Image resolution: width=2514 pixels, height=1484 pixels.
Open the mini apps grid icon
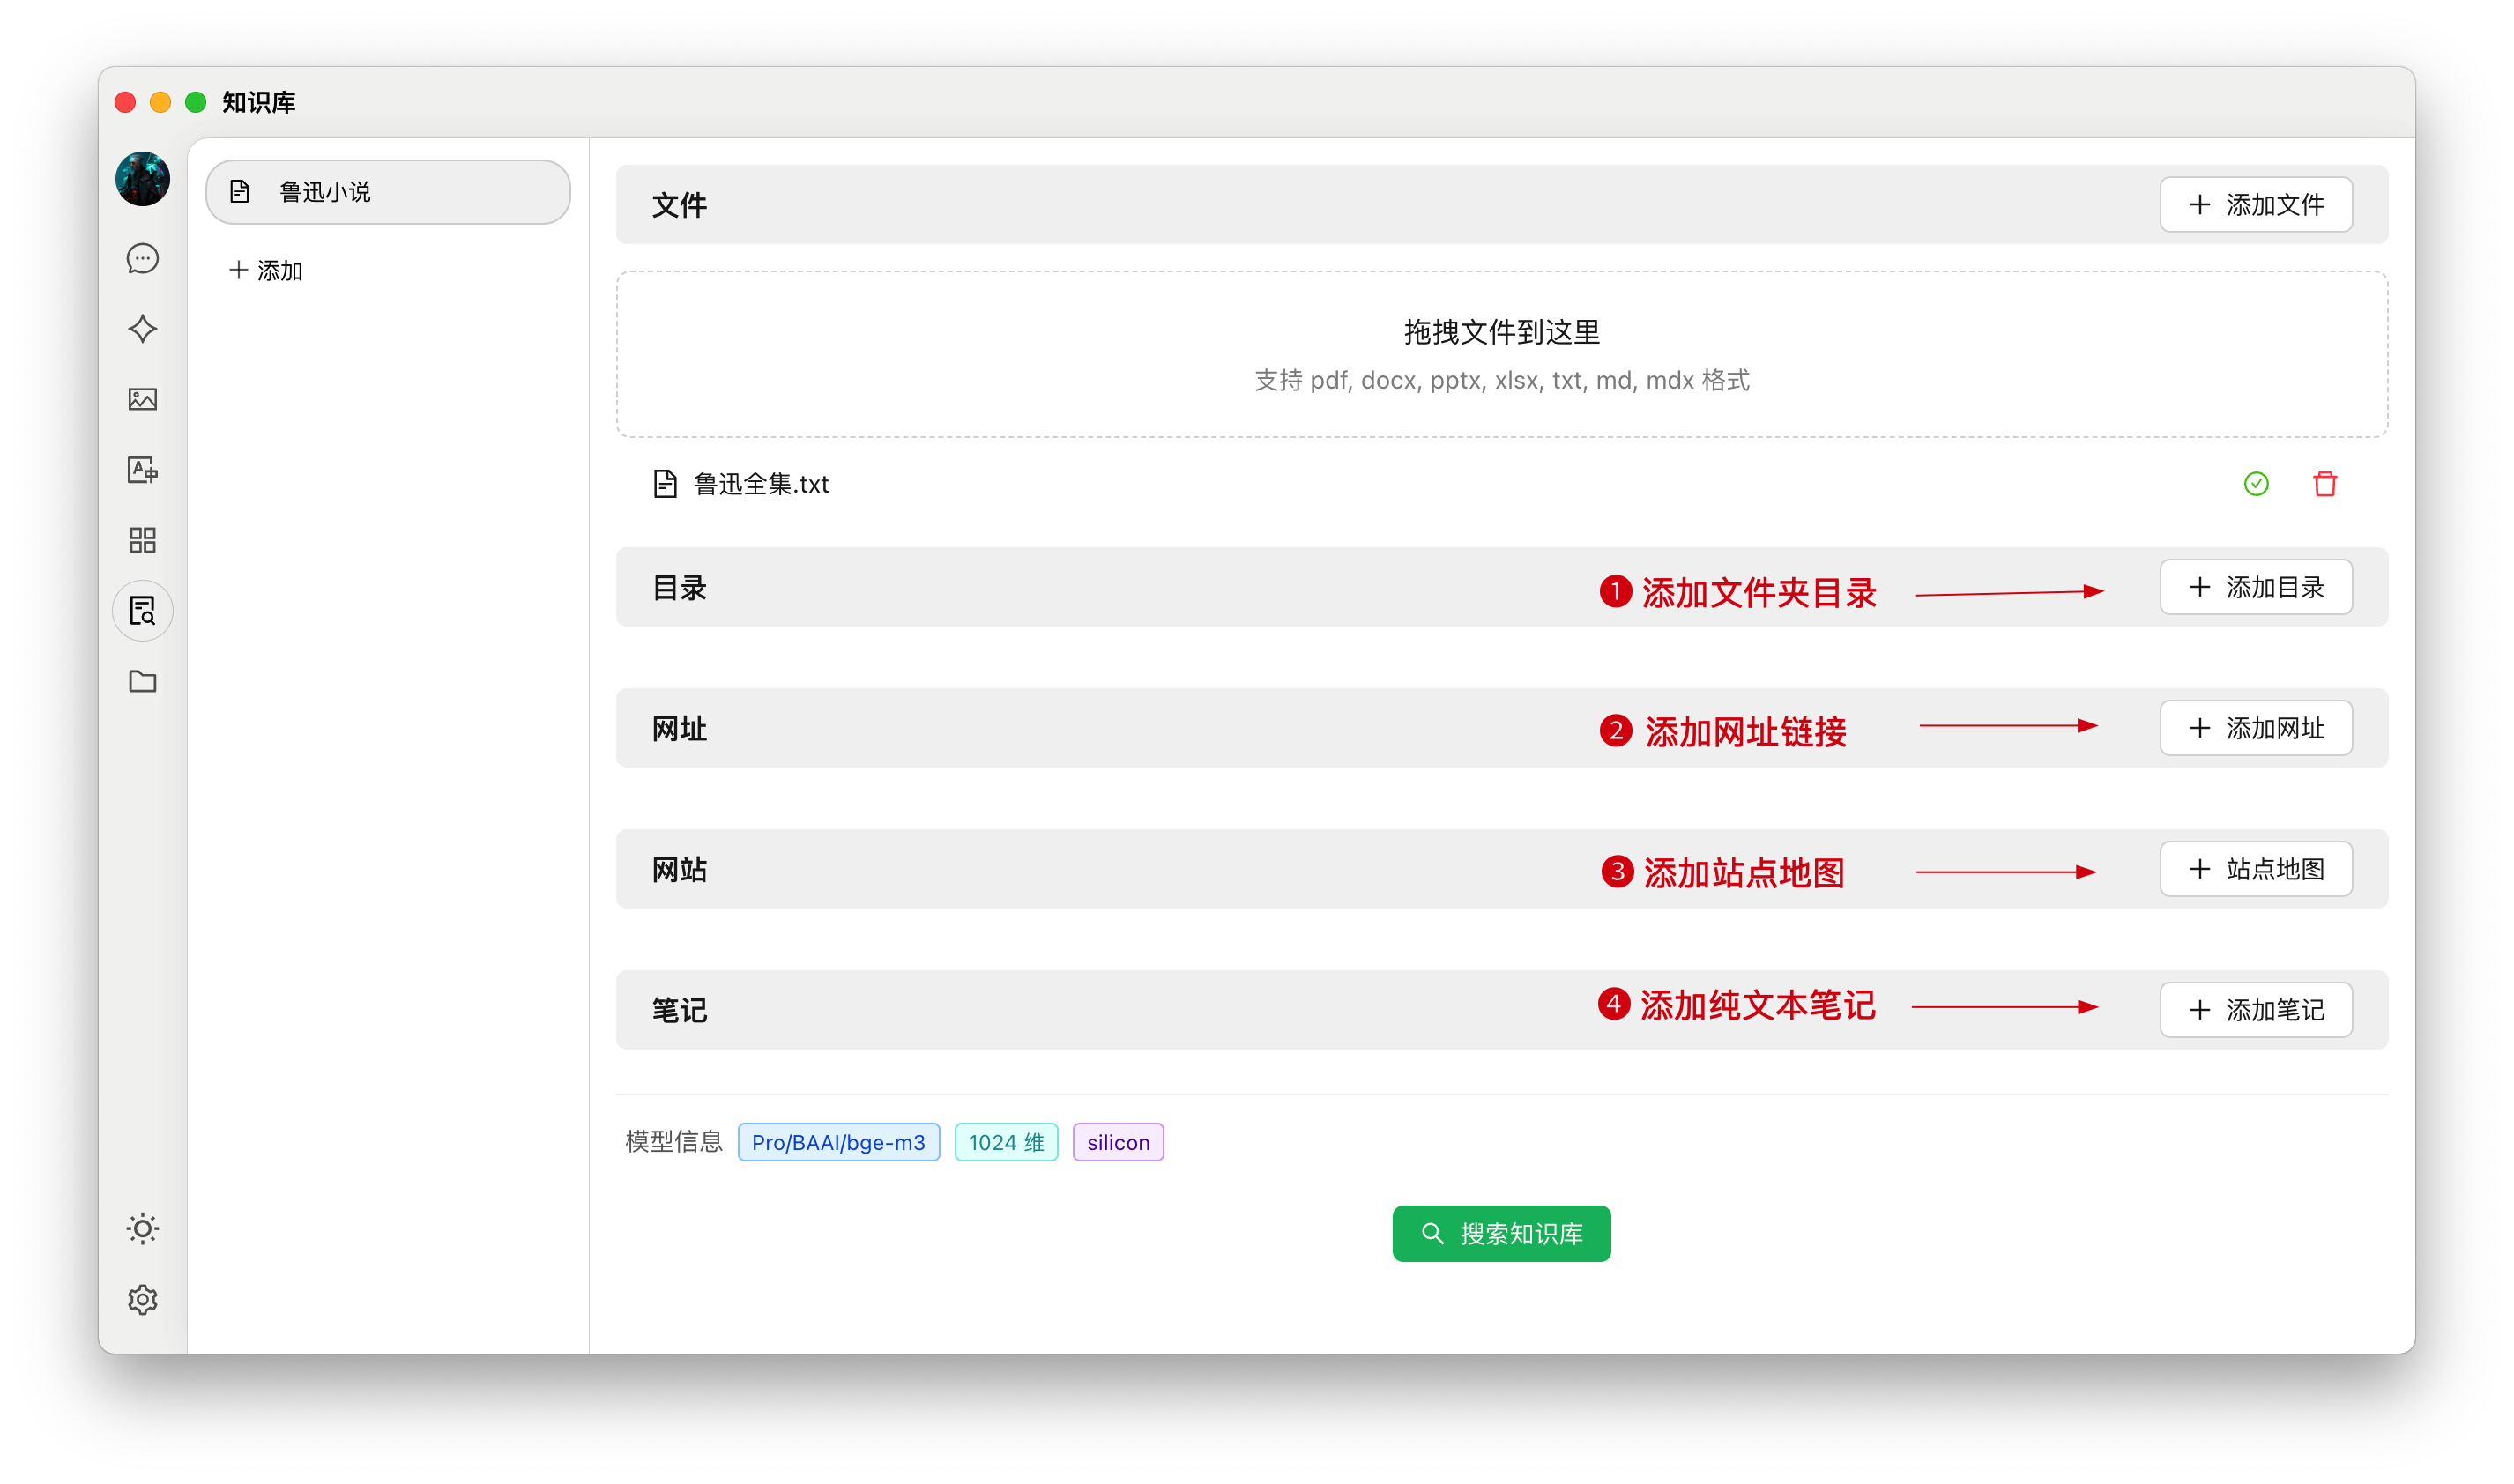tap(142, 540)
